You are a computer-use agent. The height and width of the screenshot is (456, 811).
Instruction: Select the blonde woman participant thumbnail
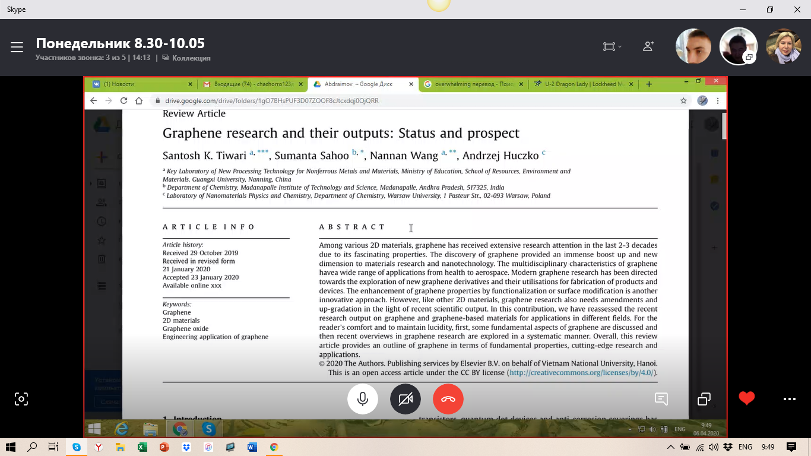click(x=784, y=46)
